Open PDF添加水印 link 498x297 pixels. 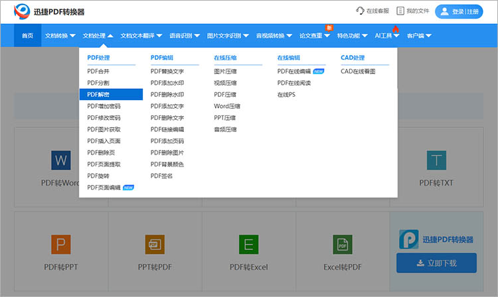[x=167, y=83]
